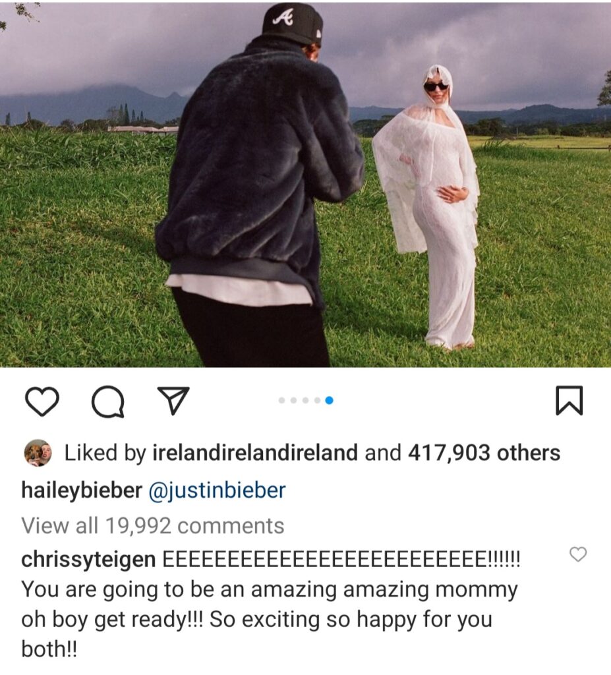
Task: Select the fourth carousel indicator dot
Action: 317,400
